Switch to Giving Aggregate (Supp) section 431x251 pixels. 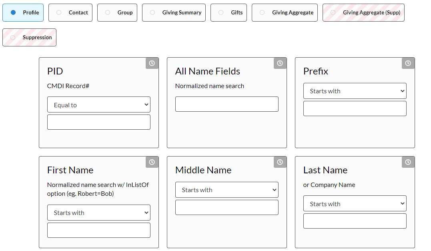click(363, 13)
